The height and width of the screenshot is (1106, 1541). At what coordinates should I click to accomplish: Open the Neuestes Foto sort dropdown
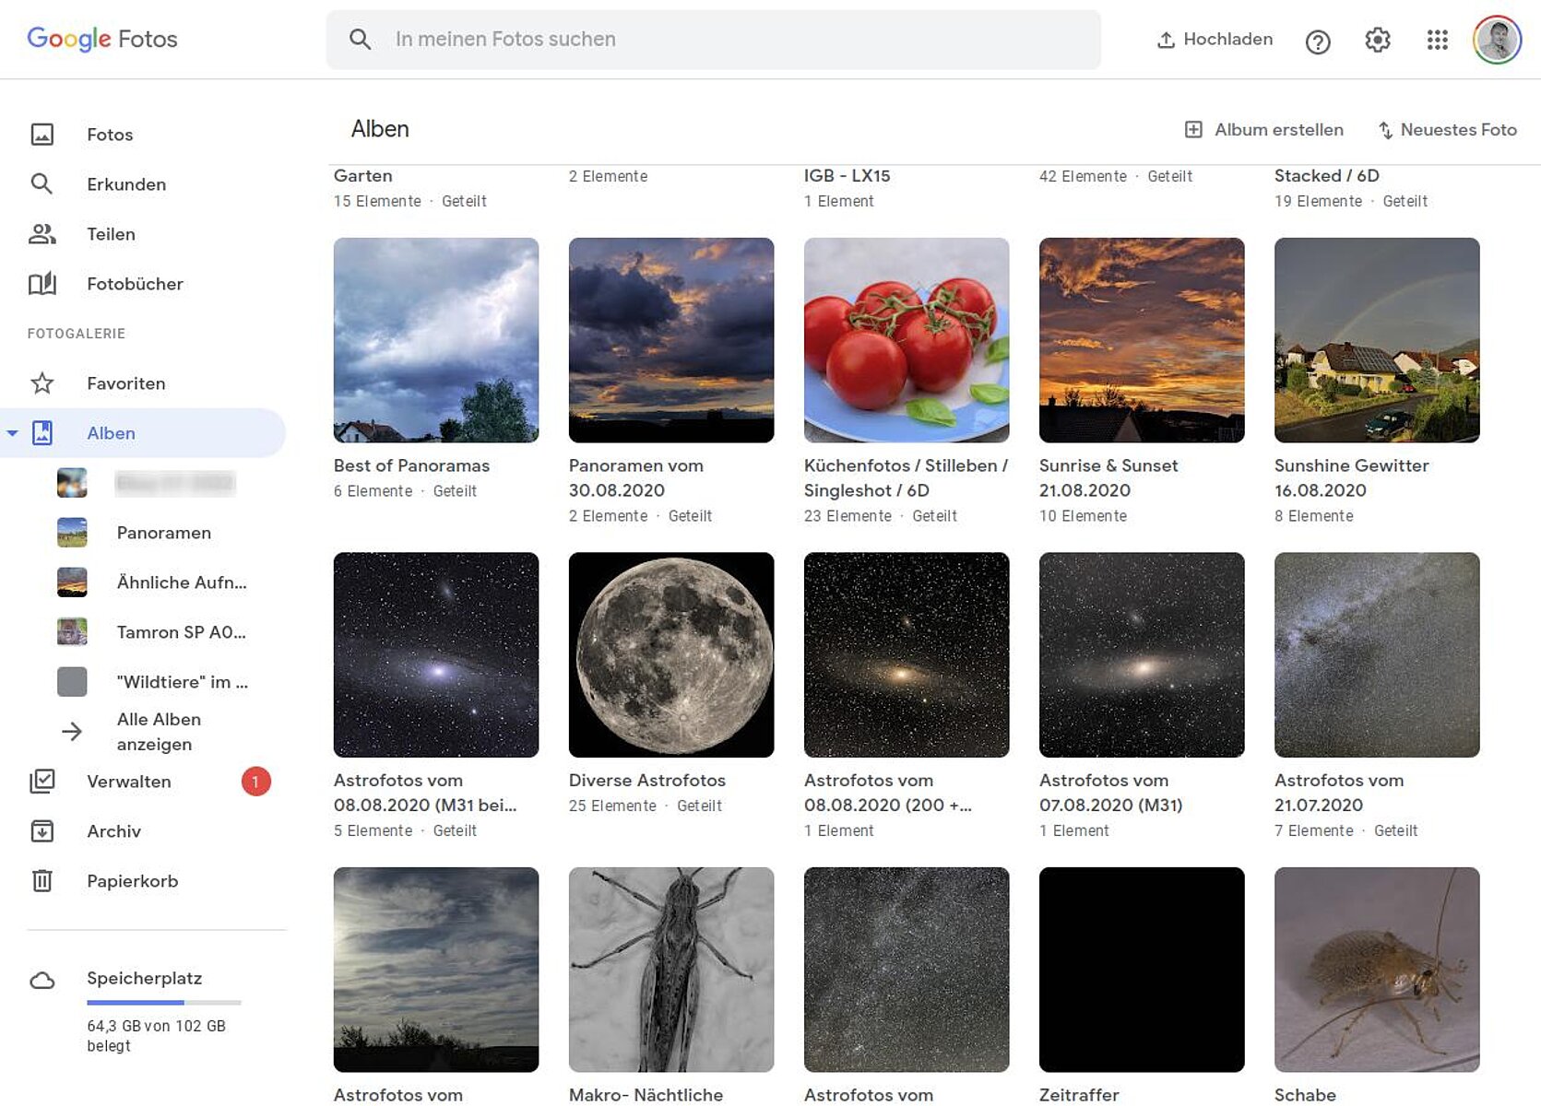(x=1447, y=130)
